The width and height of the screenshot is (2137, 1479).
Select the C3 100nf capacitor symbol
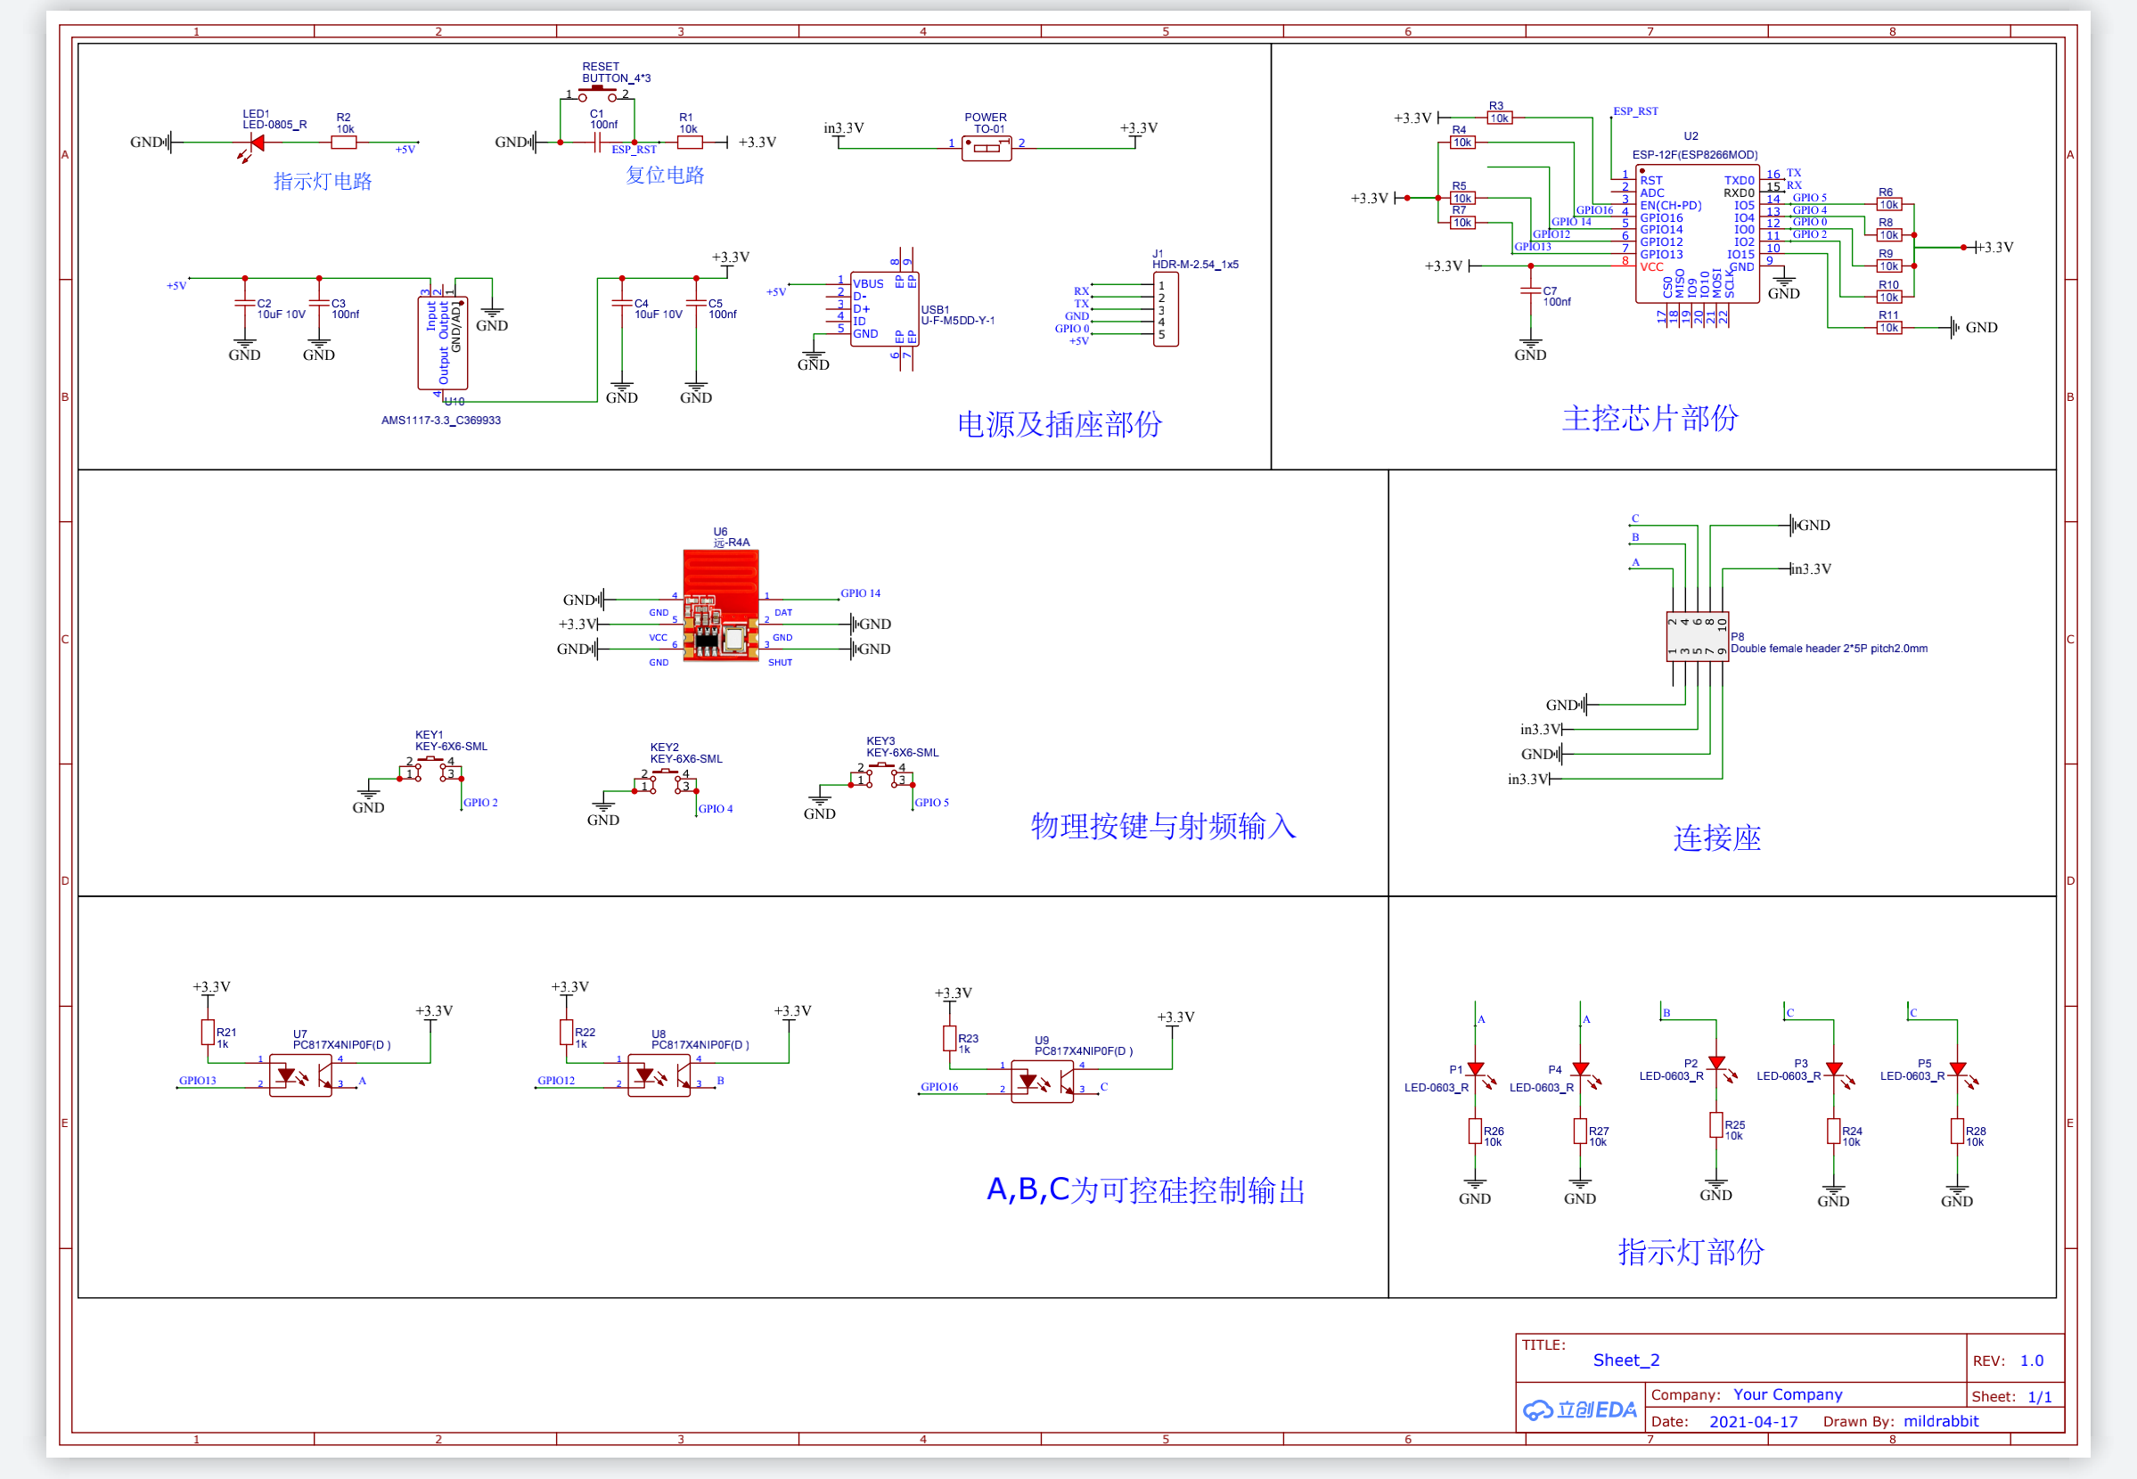pyautogui.click(x=319, y=303)
